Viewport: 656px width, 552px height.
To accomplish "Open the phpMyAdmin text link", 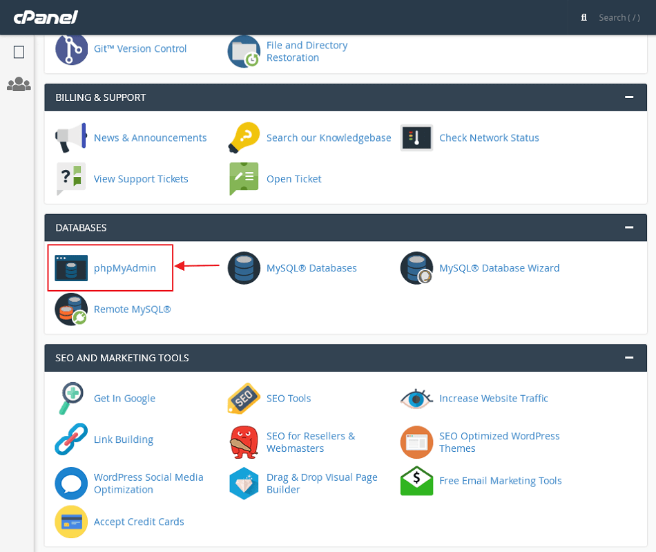I will pos(125,268).
